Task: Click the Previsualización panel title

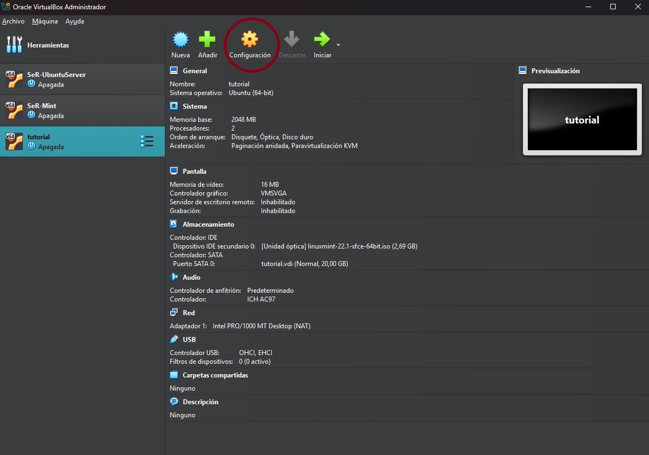Action: [556, 71]
